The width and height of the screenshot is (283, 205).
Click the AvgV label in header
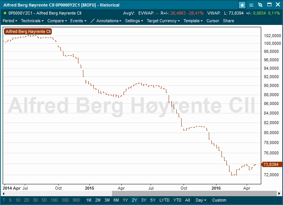tap(129, 13)
